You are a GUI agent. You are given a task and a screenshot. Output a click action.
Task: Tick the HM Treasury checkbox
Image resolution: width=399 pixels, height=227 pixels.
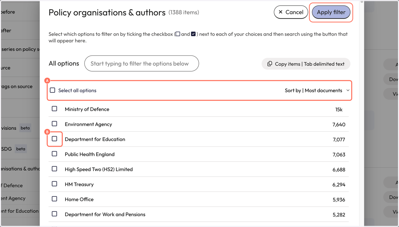tap(55, 184)
